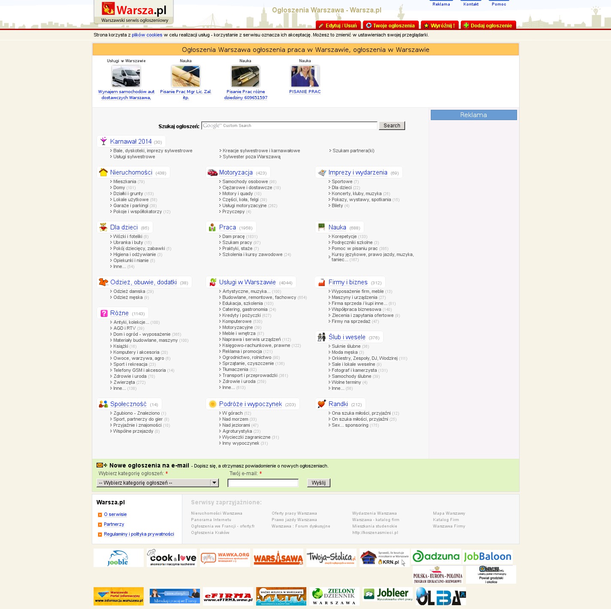611x609 pixels.
Task: Open the Sylwester poza Warszawą link
Action: 251,157
